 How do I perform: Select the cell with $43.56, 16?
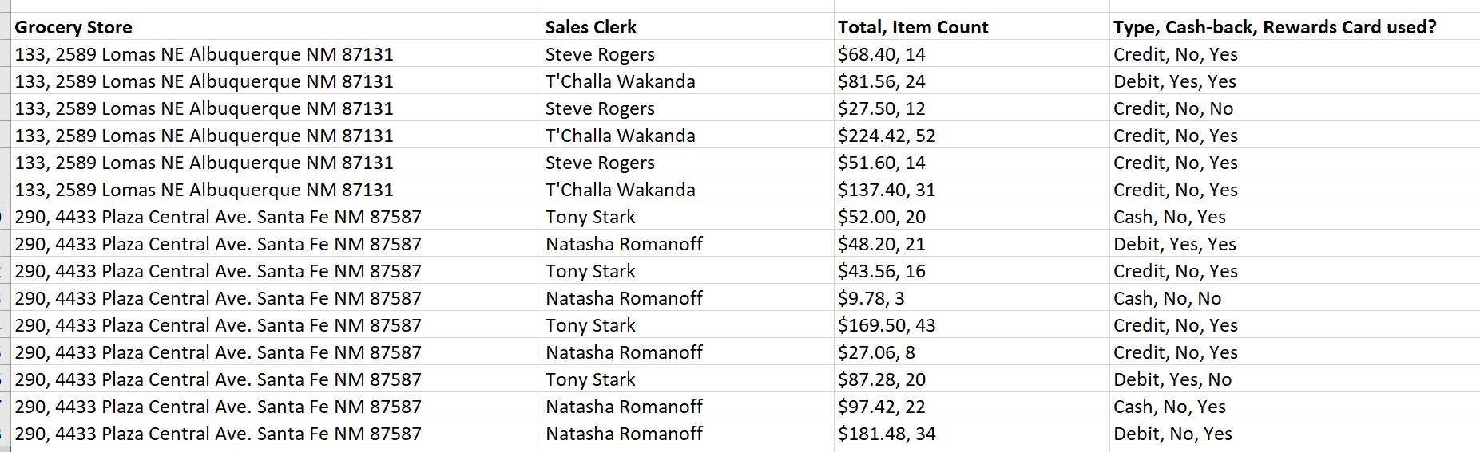pos(971,270)
